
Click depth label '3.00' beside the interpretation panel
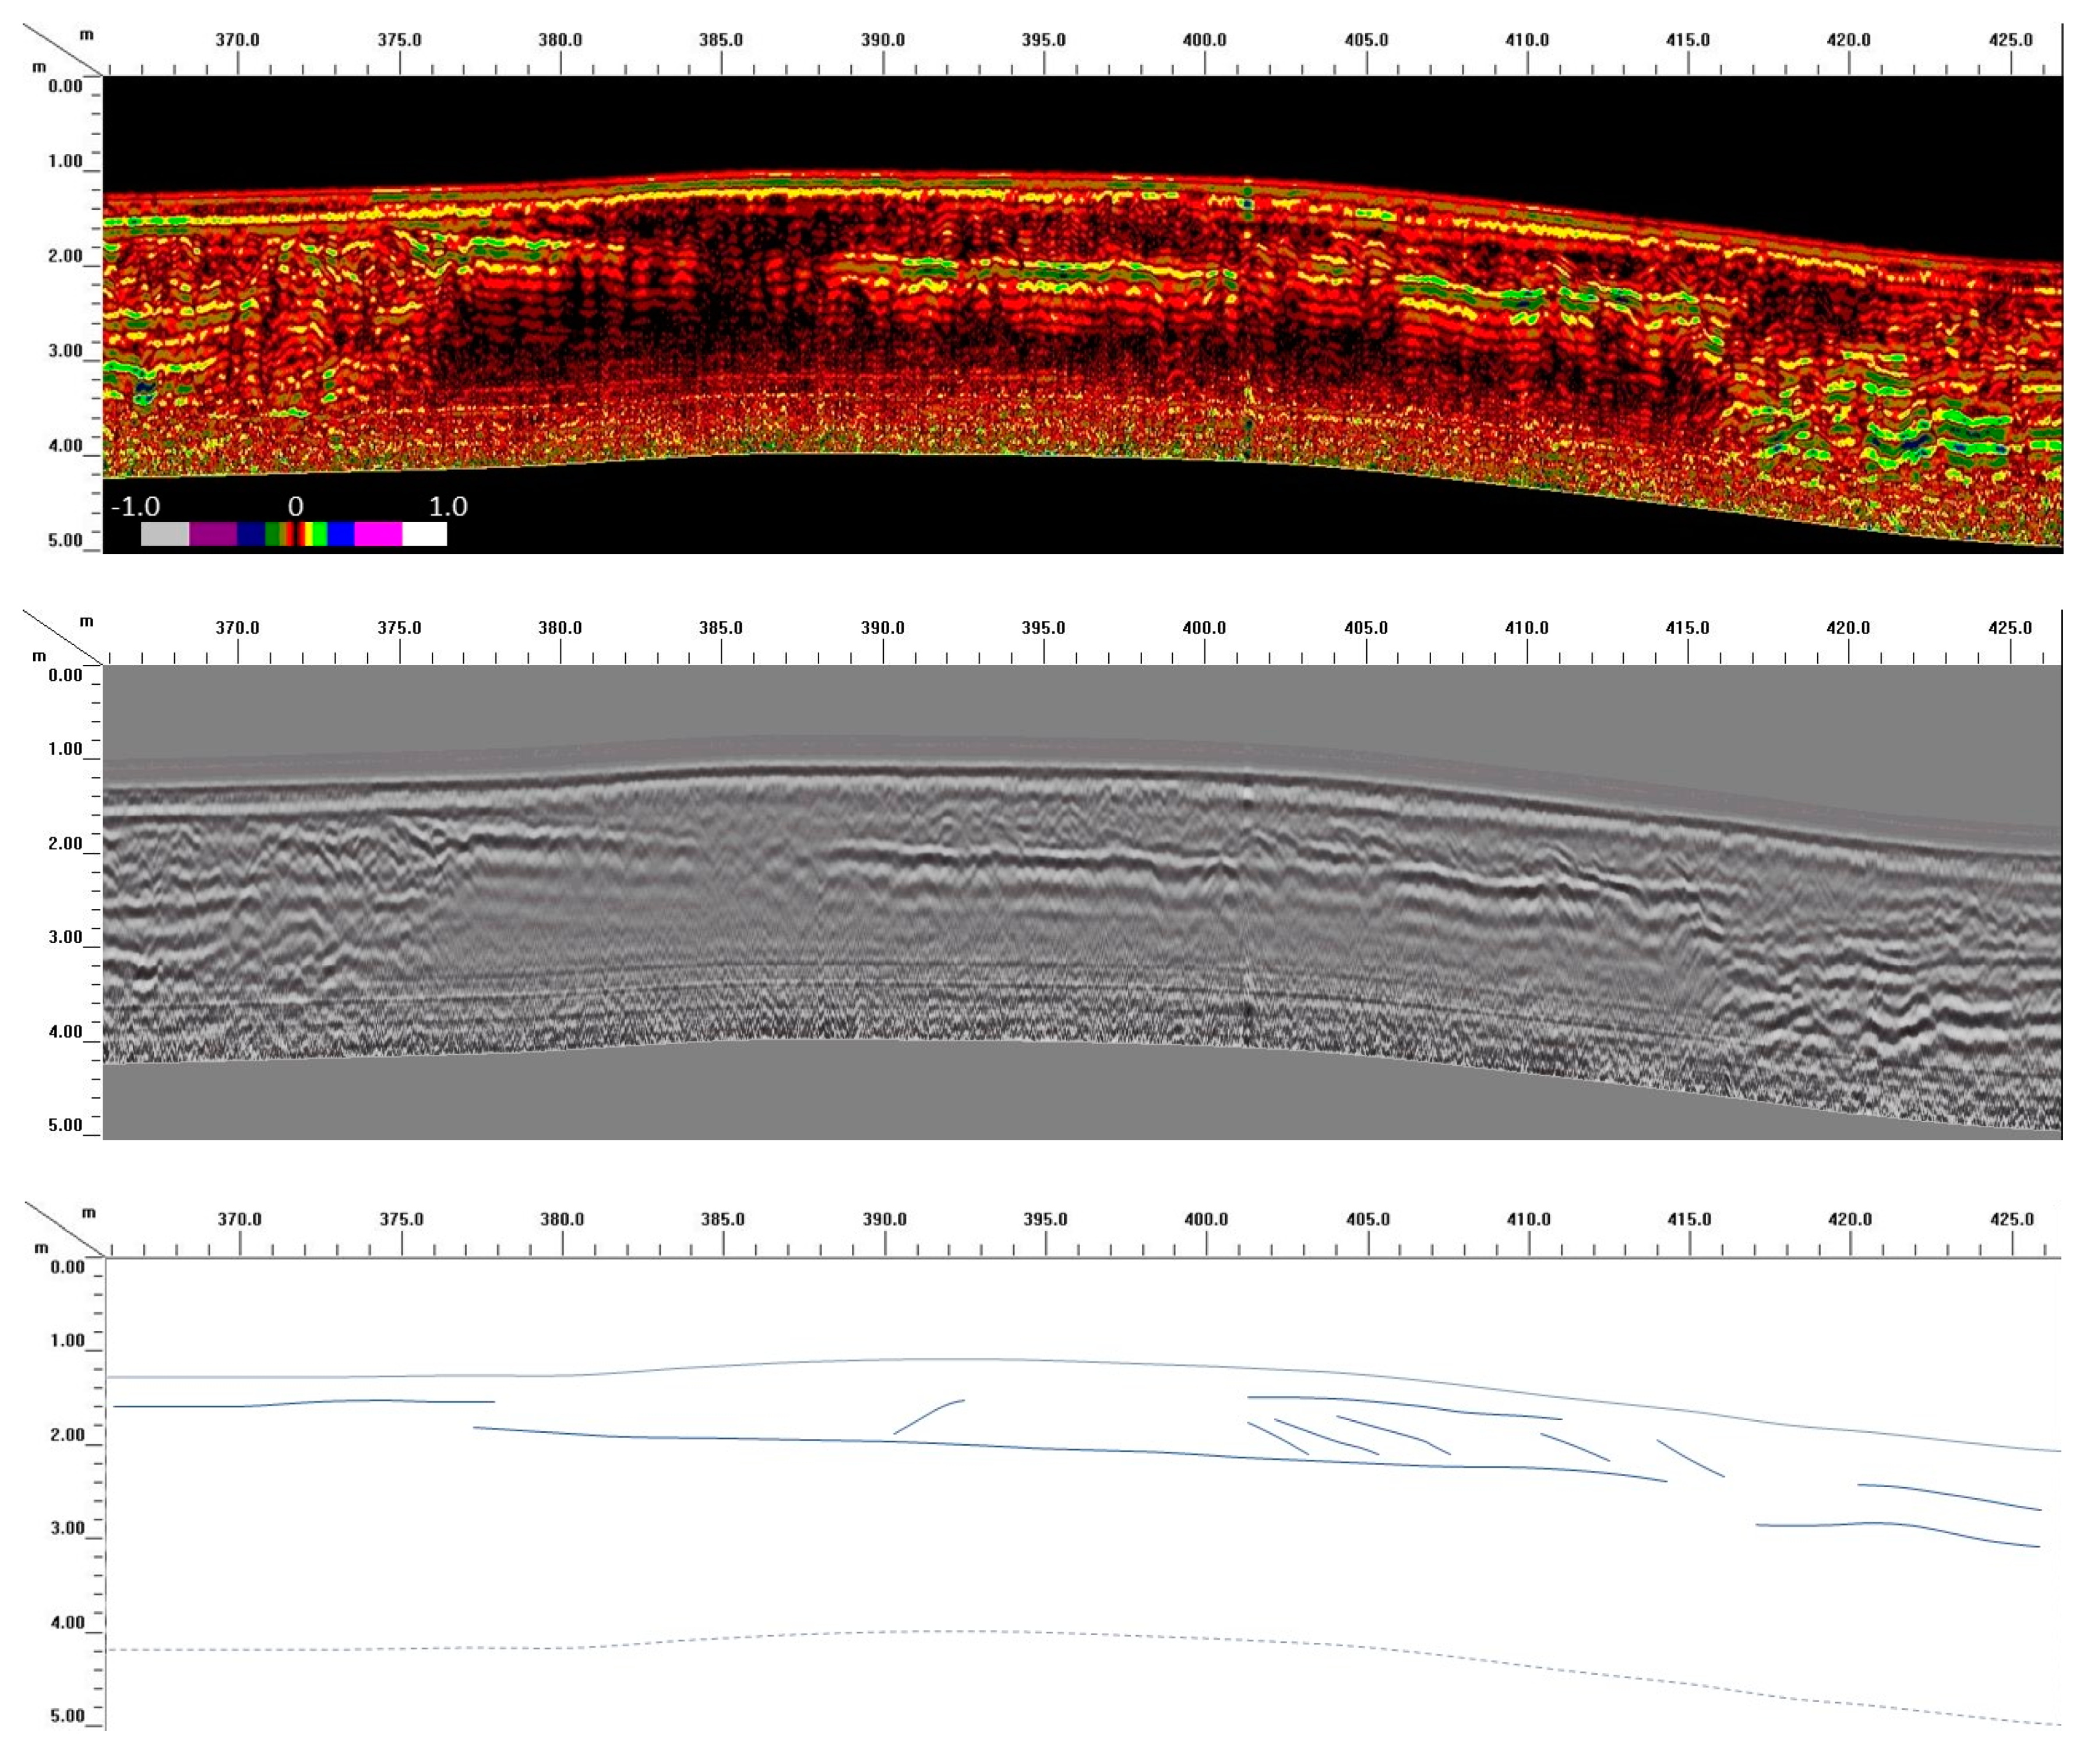[x=68, y=1528]
